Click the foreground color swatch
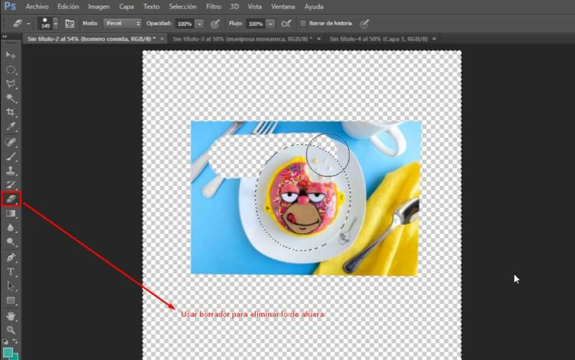 [7, 352]
